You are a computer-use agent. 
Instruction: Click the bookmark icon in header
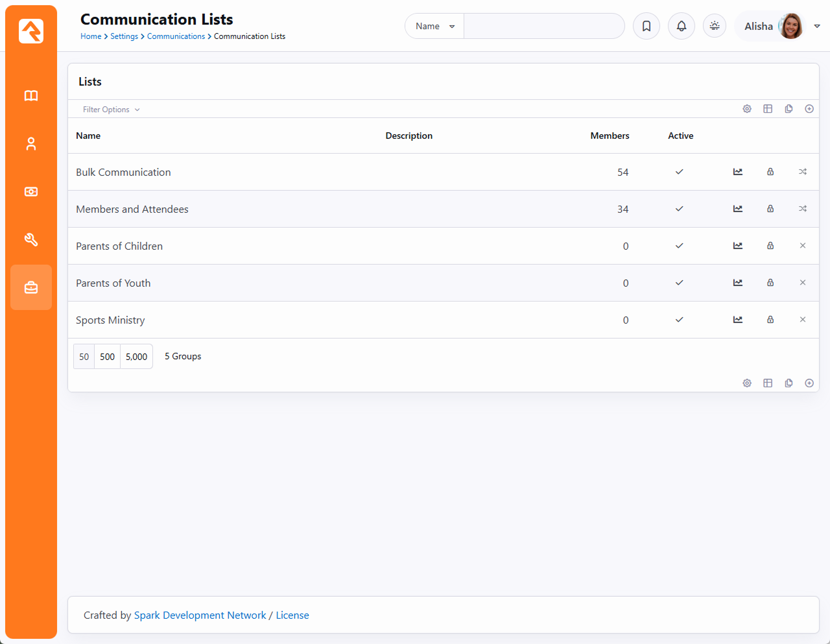click(x=646, y=27)
